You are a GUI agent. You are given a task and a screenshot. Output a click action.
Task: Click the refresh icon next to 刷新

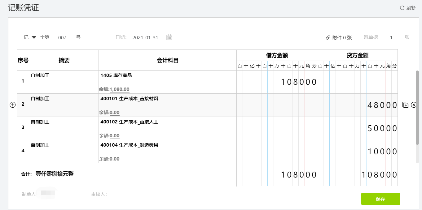[402, 8]
